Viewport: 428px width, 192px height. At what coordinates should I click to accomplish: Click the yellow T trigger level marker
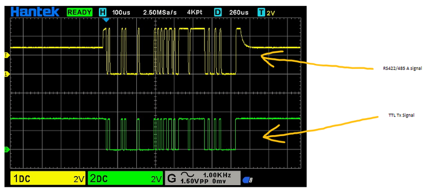coord(7,55)
